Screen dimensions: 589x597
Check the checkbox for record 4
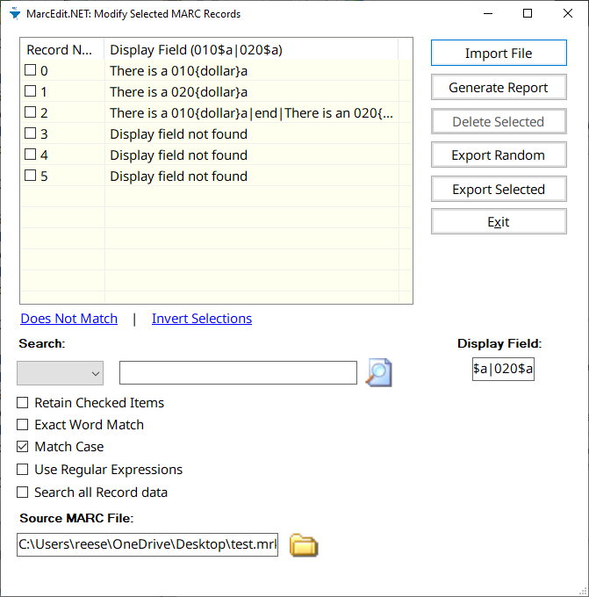[30, 155]
